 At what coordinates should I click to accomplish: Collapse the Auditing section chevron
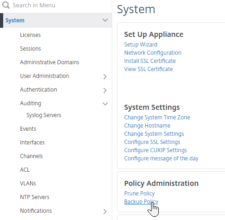pos(105,104)
